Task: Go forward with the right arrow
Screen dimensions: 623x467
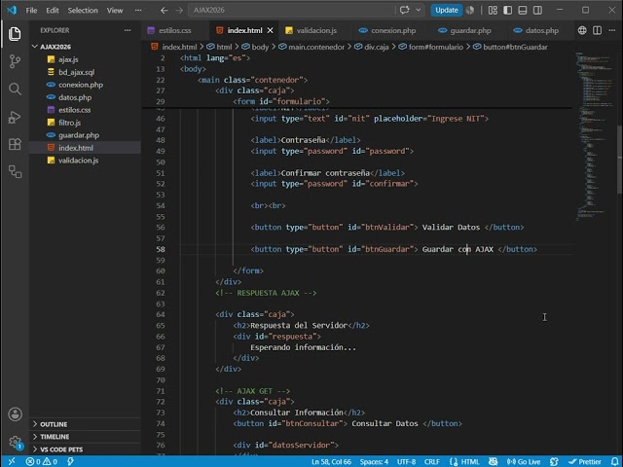Action: (x=179, y=11)
